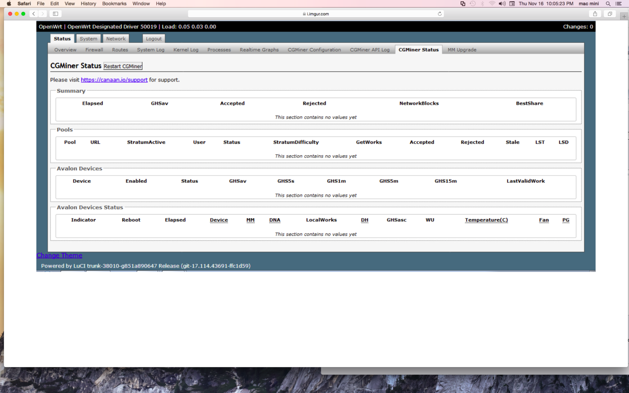Image resolution: width=629 pixels, height=393 pixels.
Task: Click the Restart CGMiner button
Action: 123,66
